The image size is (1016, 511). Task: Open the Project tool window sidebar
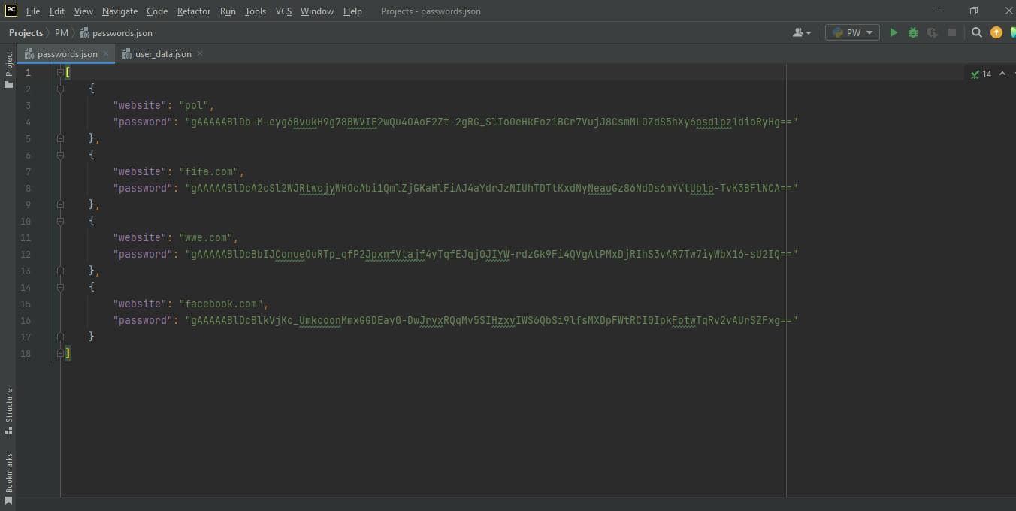point(9,69)
